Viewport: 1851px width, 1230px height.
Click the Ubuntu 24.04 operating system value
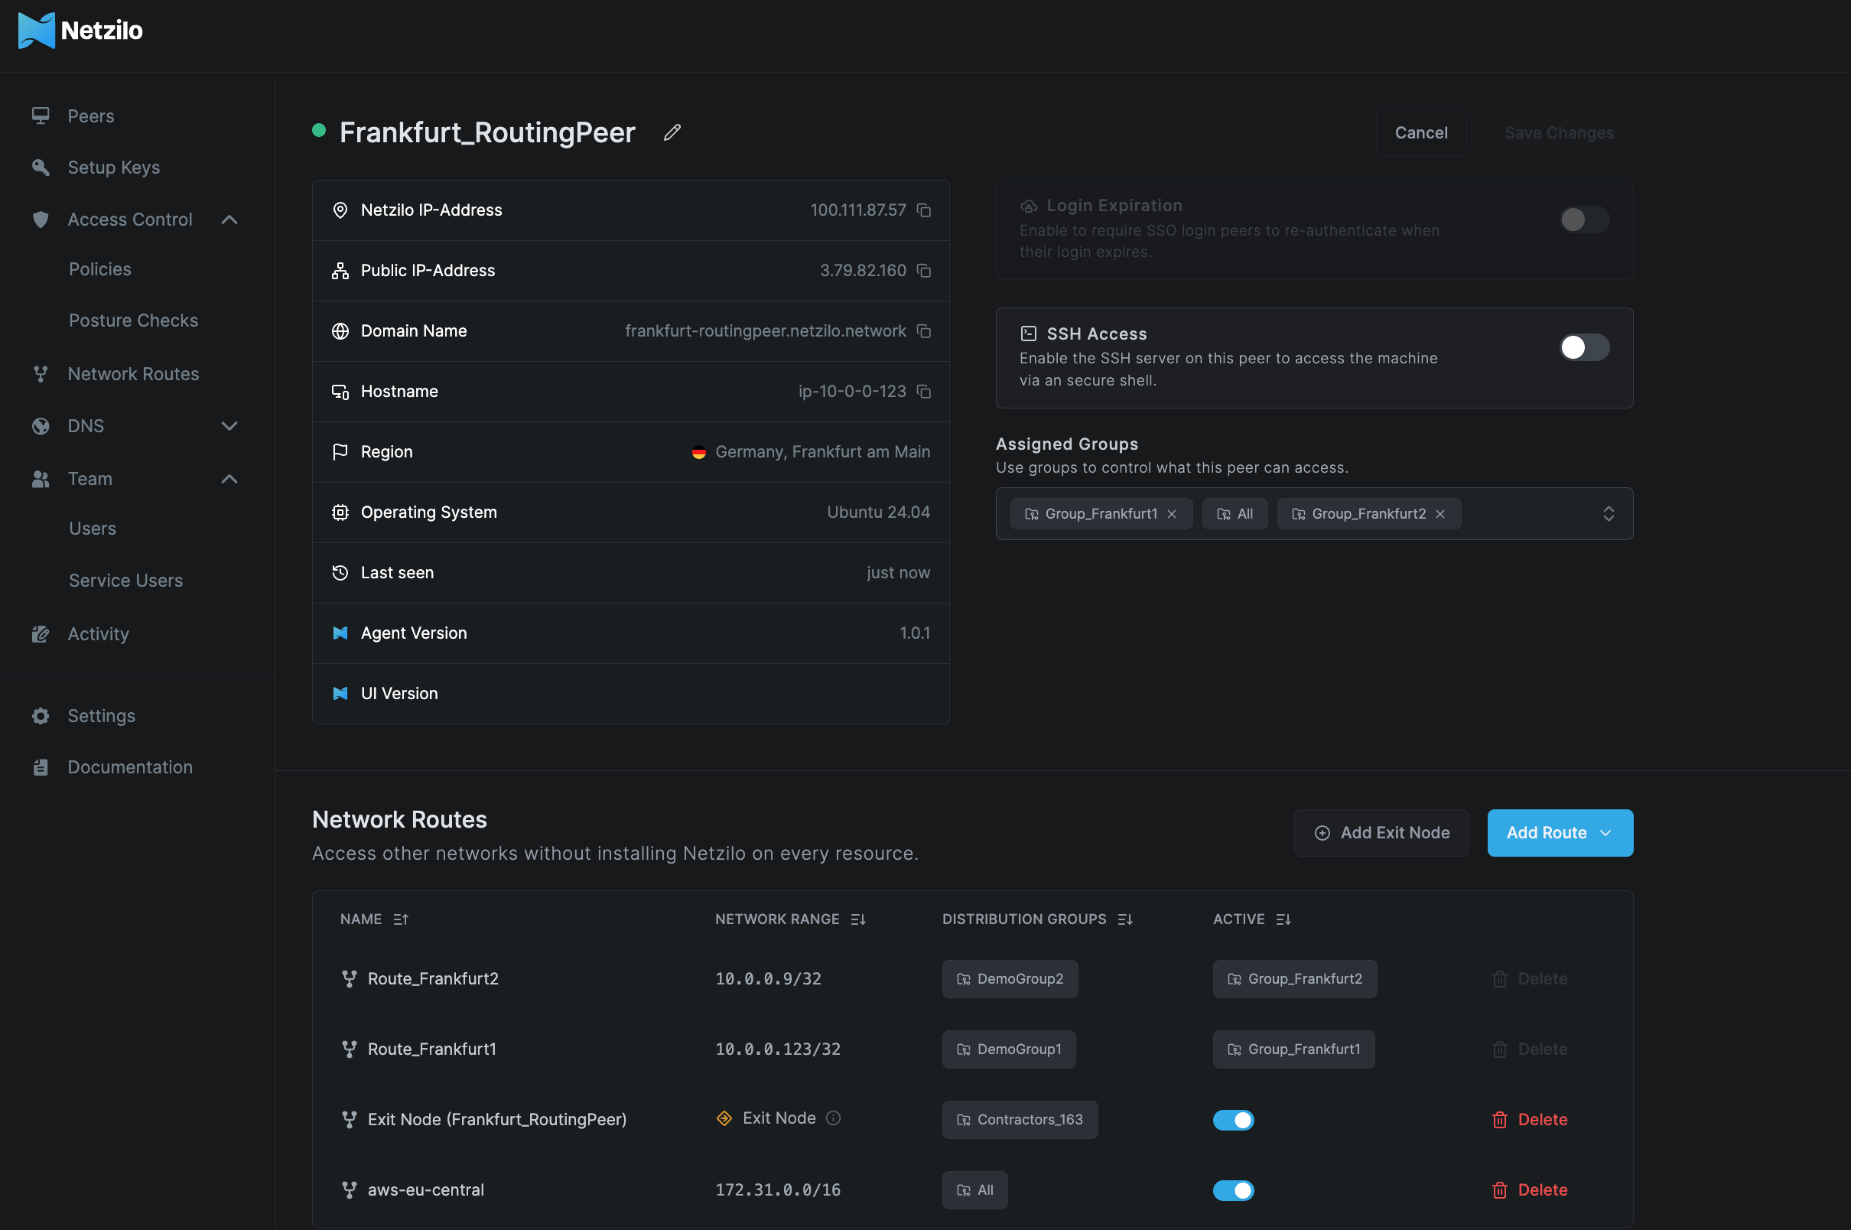point(878,512)
